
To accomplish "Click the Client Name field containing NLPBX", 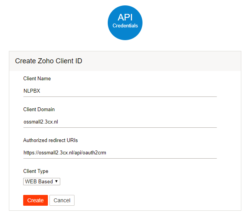I will (120, 91).
